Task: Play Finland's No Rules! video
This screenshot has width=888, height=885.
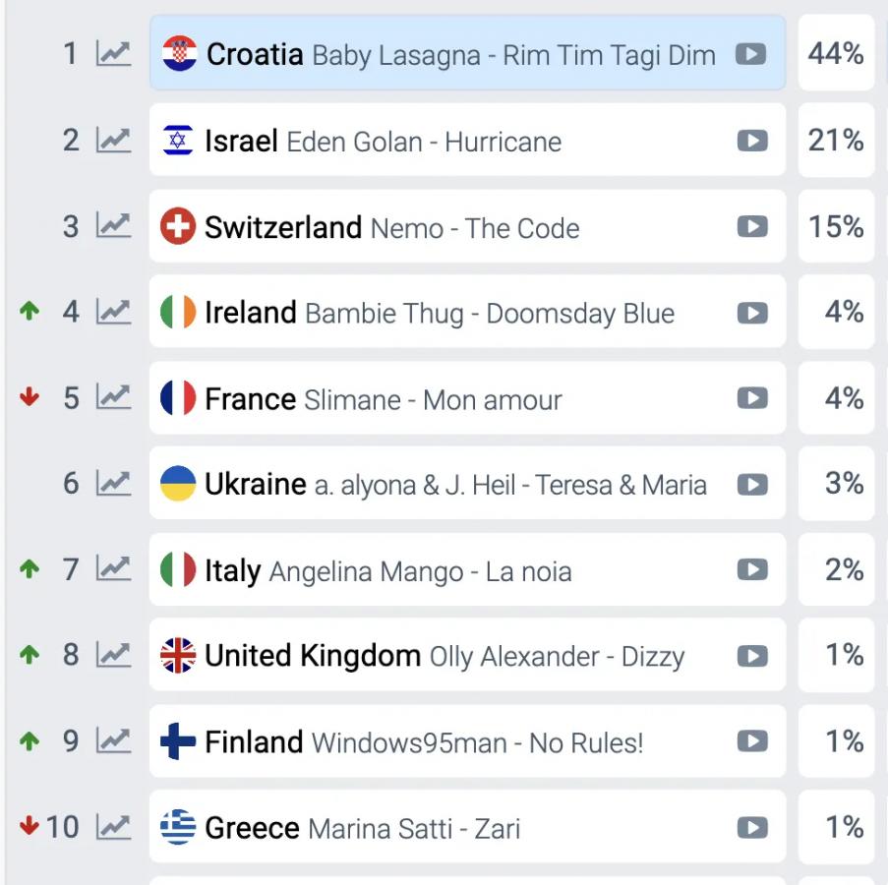Action: coord(751,741)
